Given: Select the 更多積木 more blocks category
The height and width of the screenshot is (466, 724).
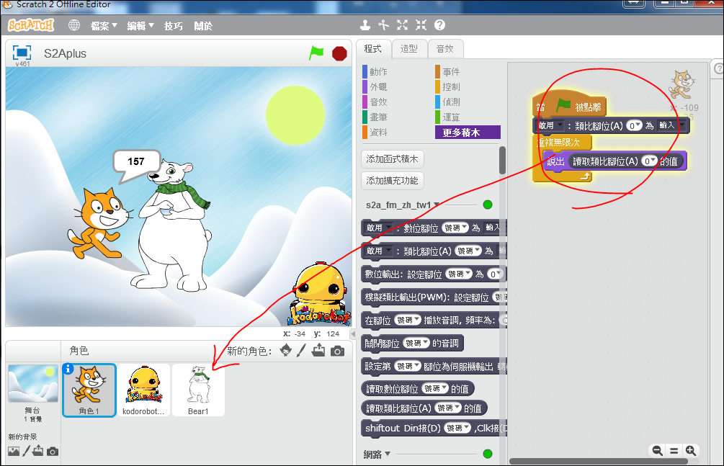Looking at the screenshot, I should (x=468, y=132).
